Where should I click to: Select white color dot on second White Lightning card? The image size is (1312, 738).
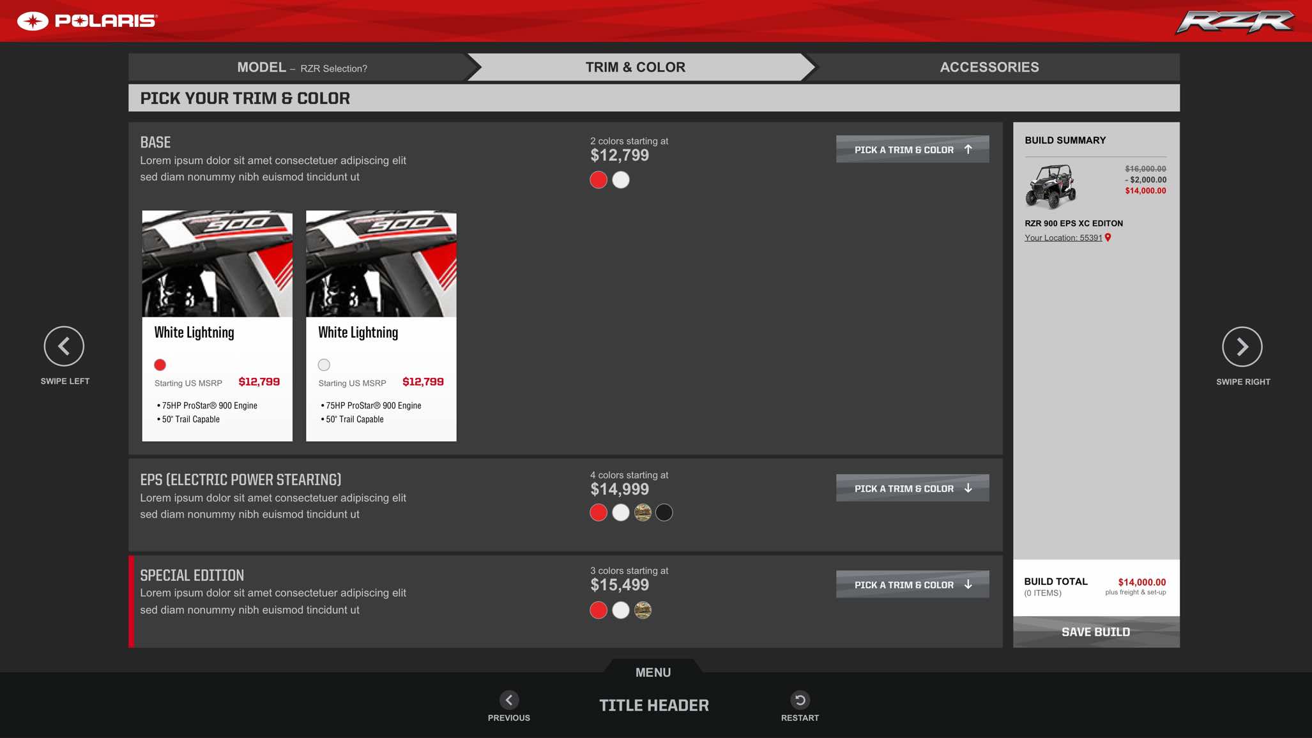[x=324, y=365]
